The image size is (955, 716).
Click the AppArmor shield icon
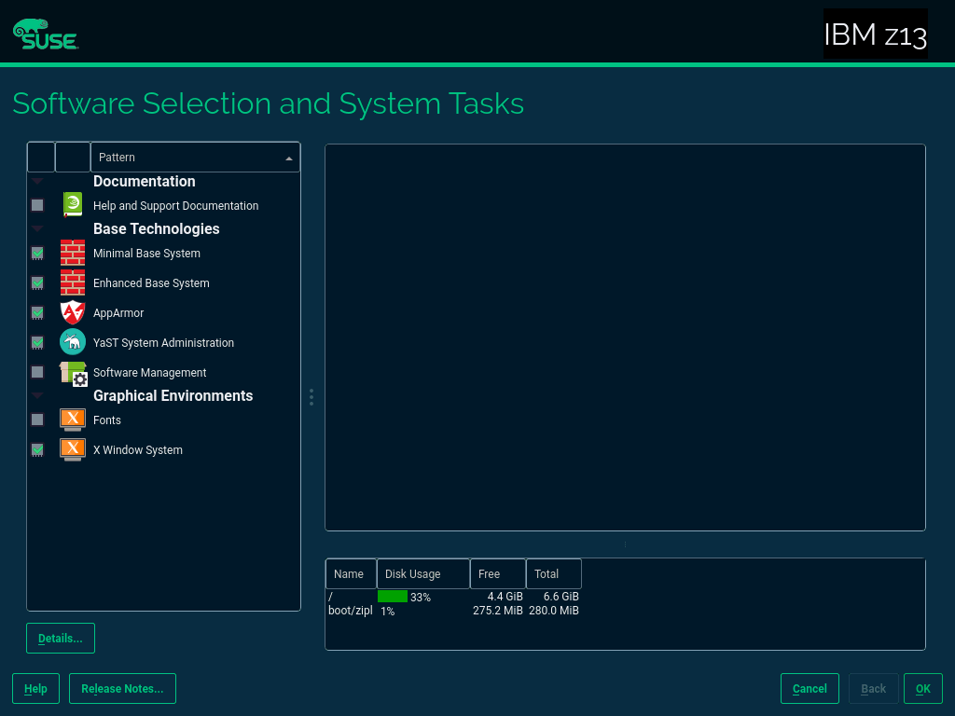(x=73, y=312)
